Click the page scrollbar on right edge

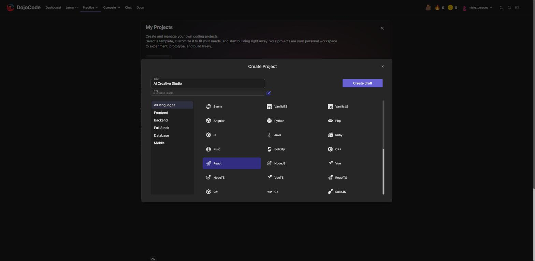click(534, 94)
